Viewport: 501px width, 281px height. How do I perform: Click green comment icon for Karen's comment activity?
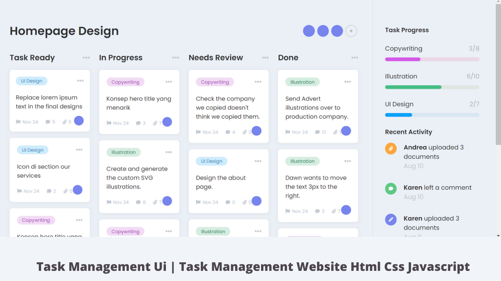(x=391, y=189)
